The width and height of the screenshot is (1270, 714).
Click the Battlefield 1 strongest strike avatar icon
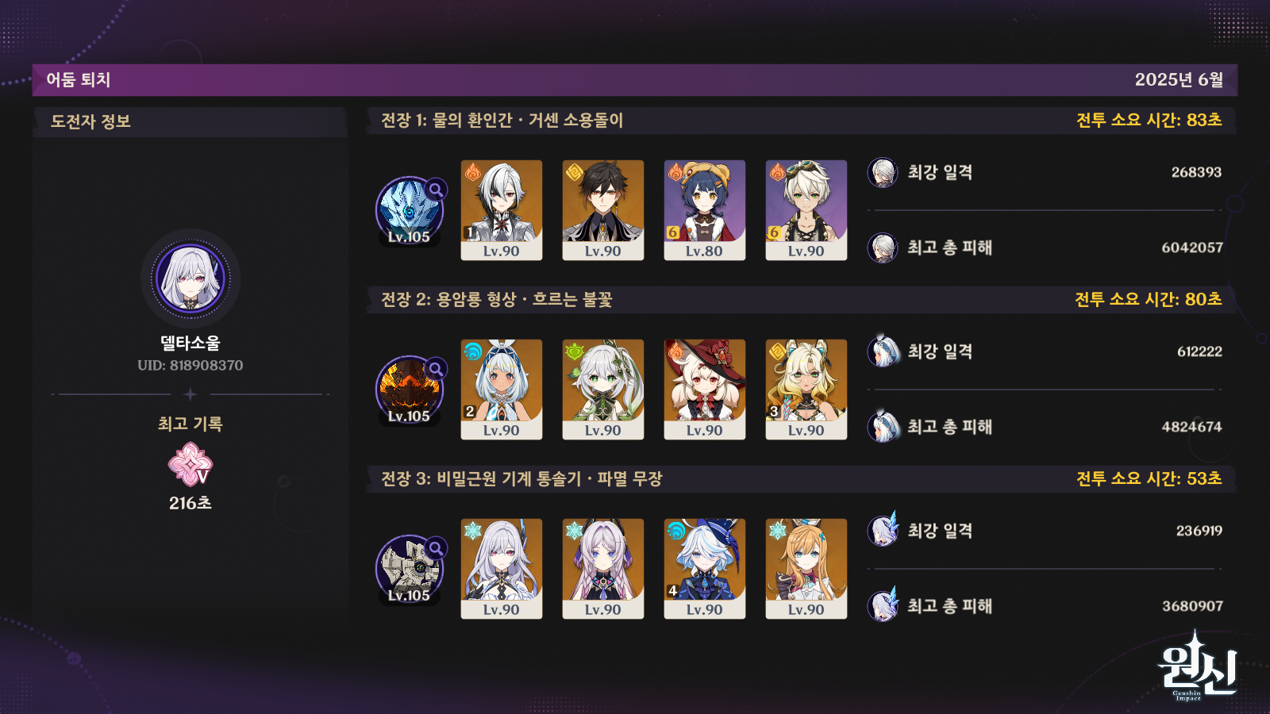point(883,172)
